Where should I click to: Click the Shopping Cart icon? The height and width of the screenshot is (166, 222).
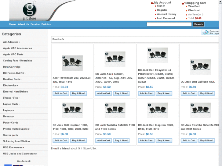point(183,3)
